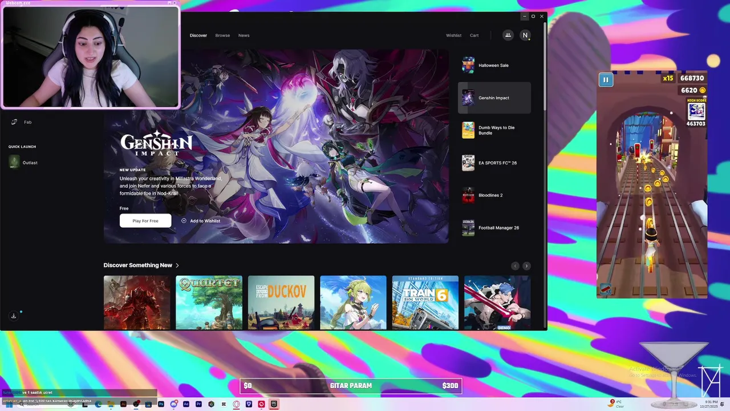The width and height of the screenshot is (730, 411).
Task: Open Photoshop from the taskbar
Action: tap(161, 404)
